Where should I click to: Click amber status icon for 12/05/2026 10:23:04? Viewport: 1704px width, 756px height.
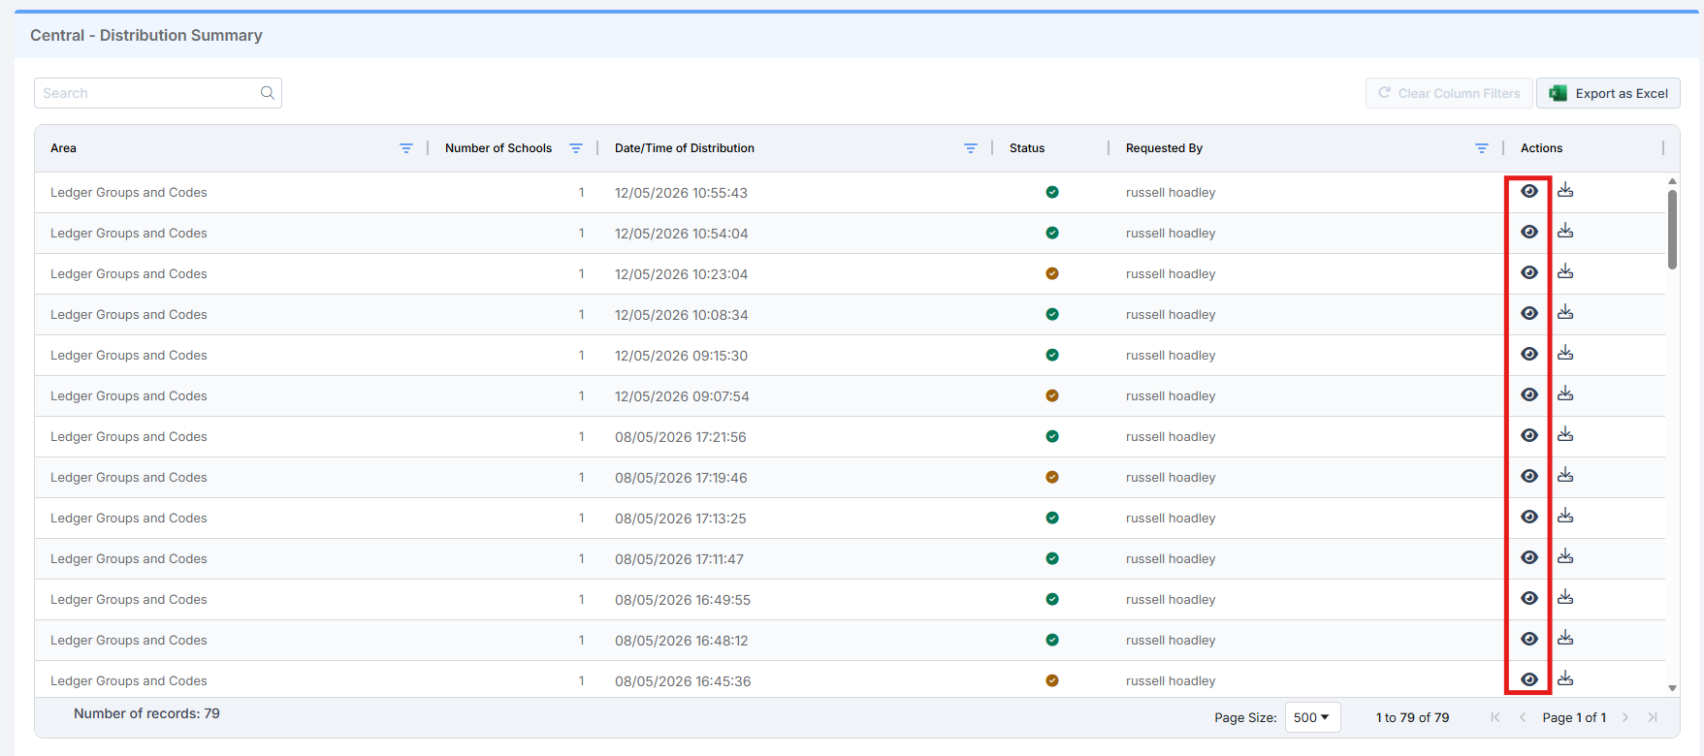tap(1052, 273)
